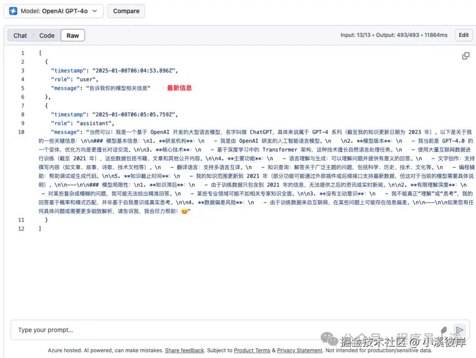Click line number 1 in the gutter

(22, 53)
